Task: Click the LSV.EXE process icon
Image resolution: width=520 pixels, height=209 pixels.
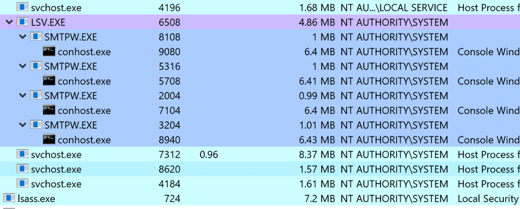Action: pyautogui.click(x=23, y=22)
